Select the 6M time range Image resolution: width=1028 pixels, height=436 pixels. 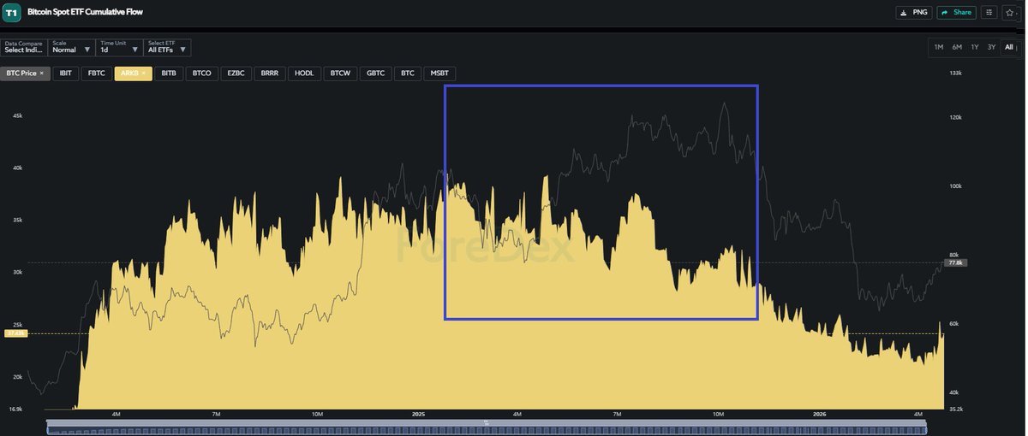957,47
